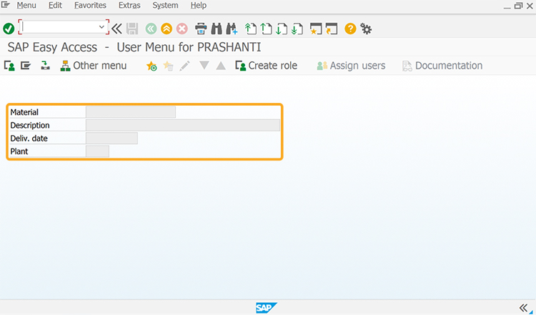Open the System menu
Image resolution: width=536 pixels, height=315 pixels.
[165, 6]
